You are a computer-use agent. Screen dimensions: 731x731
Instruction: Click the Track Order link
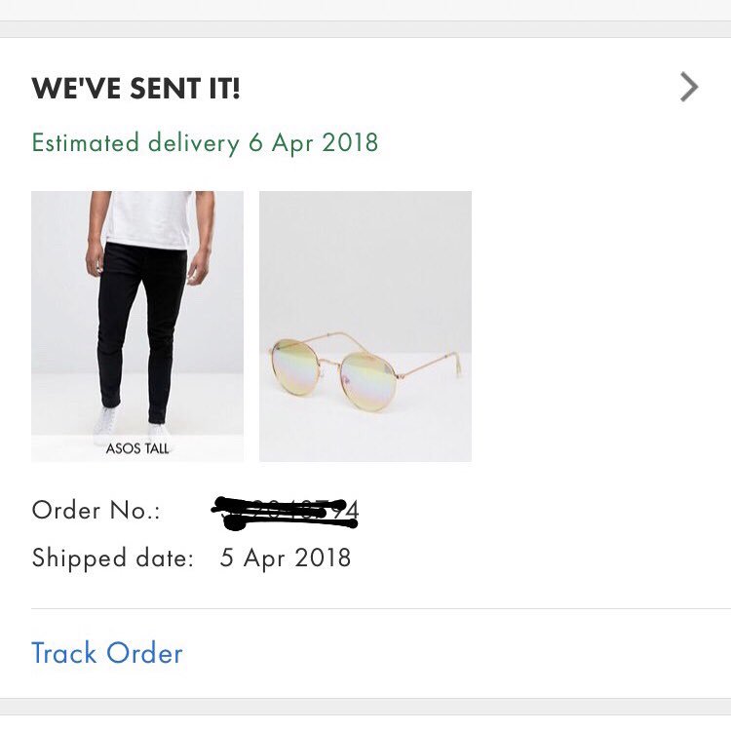107,653
